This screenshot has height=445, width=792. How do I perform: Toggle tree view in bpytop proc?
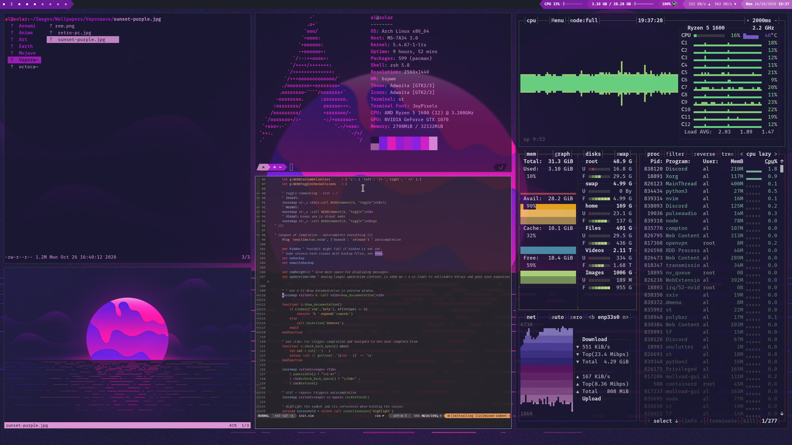(x=728, y=154)
